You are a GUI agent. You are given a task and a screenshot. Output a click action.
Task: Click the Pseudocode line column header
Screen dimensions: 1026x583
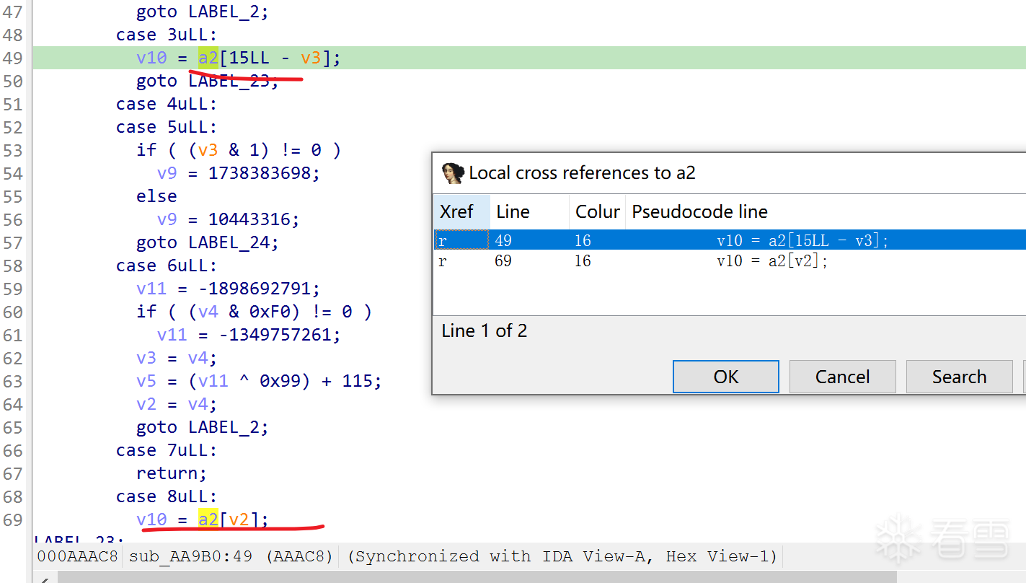[699, 211]
